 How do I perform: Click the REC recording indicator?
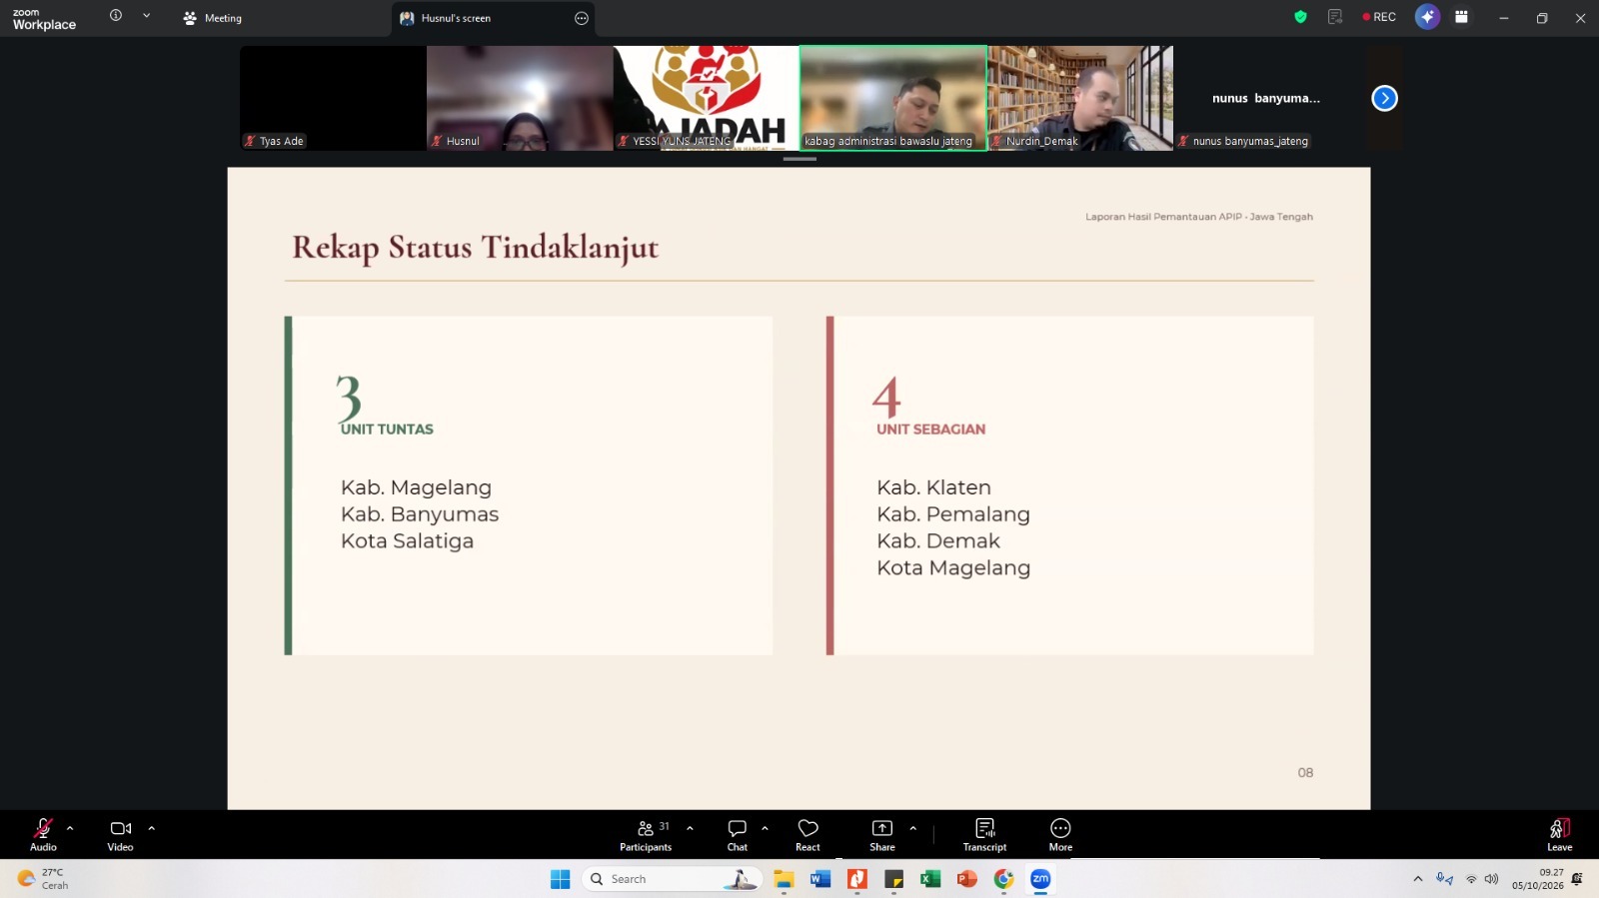(1379, 17)
